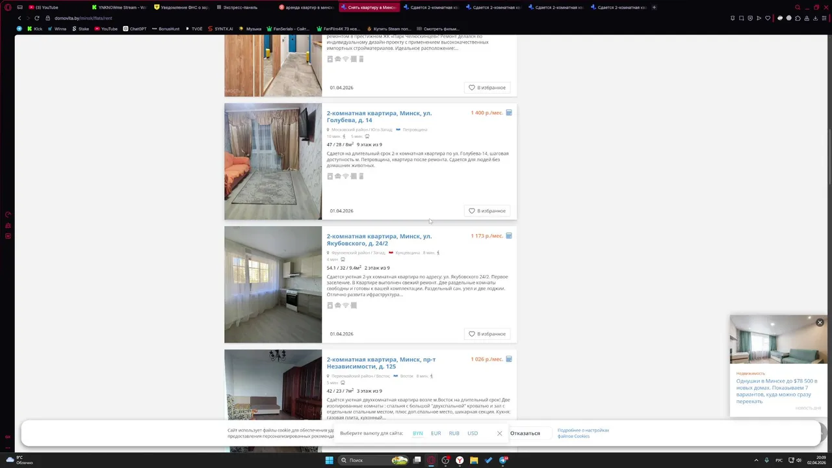Image resolution: width=832 pixels, height=468 pixels.
Task: Select RUB currency for the site
Action: click(x=454, y=434)
